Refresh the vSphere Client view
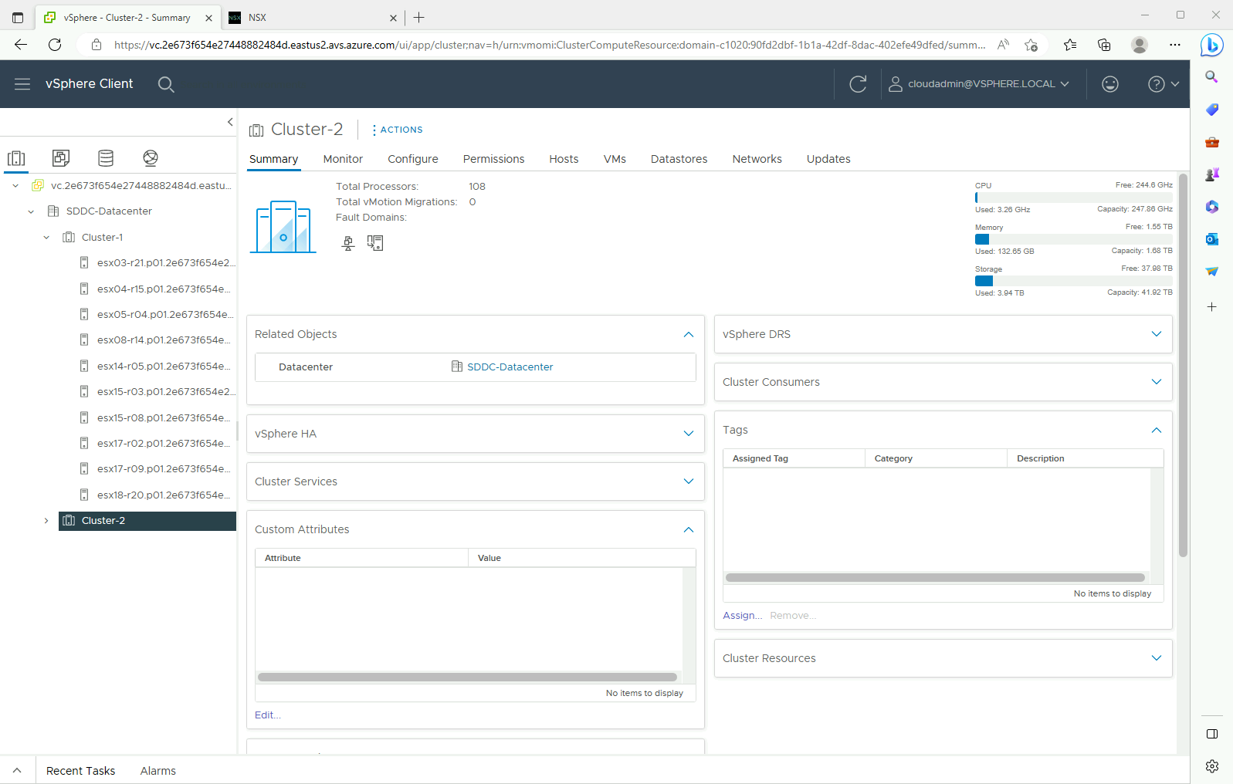Screen dimensions: 1233x784 click(x=858, y=84)
